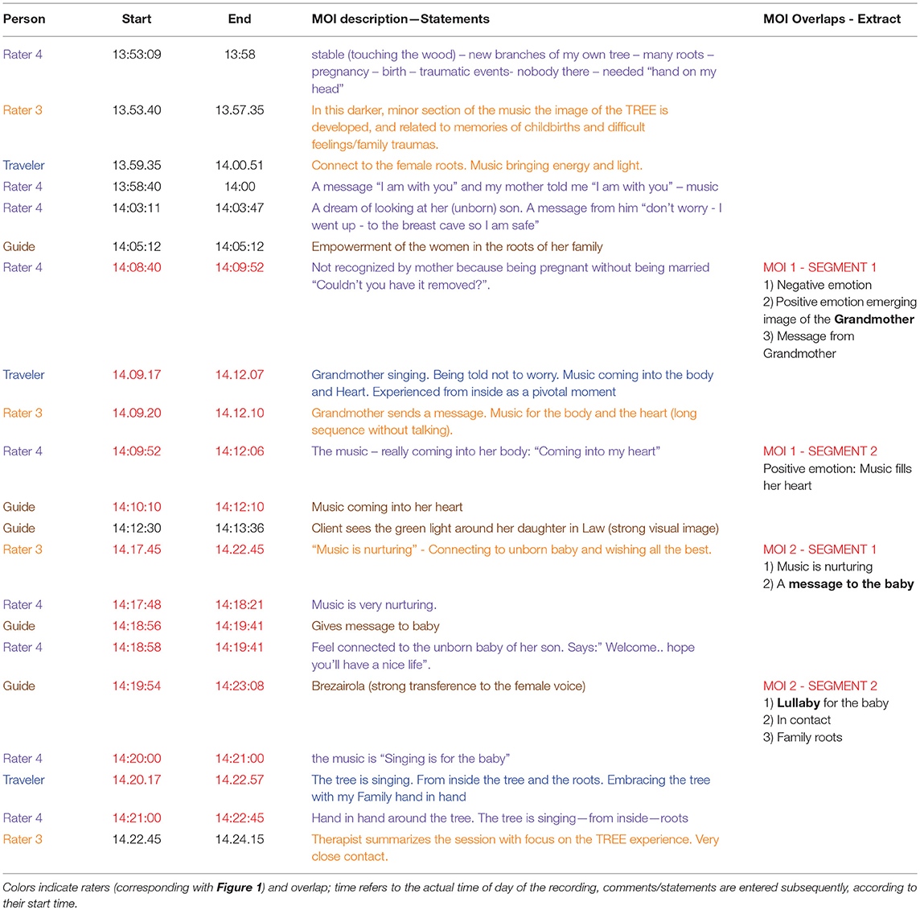
Task: Click "2) A message to the baby" extract
Action: [839, 584]
